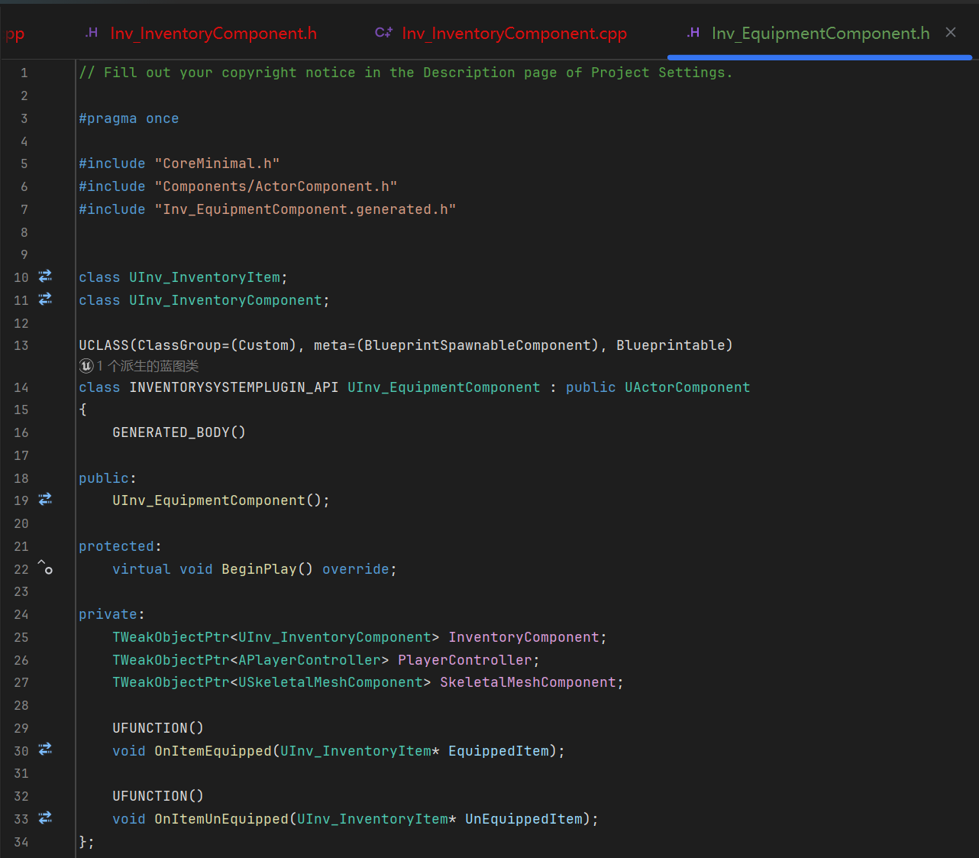Click the UFUNCTION() macro on line 29
The image size is (979, 858).
(158, 728)
